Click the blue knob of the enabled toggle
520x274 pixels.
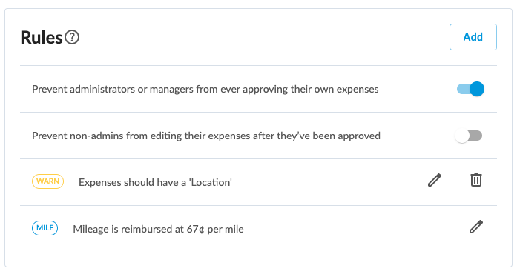tap(477, 89)
